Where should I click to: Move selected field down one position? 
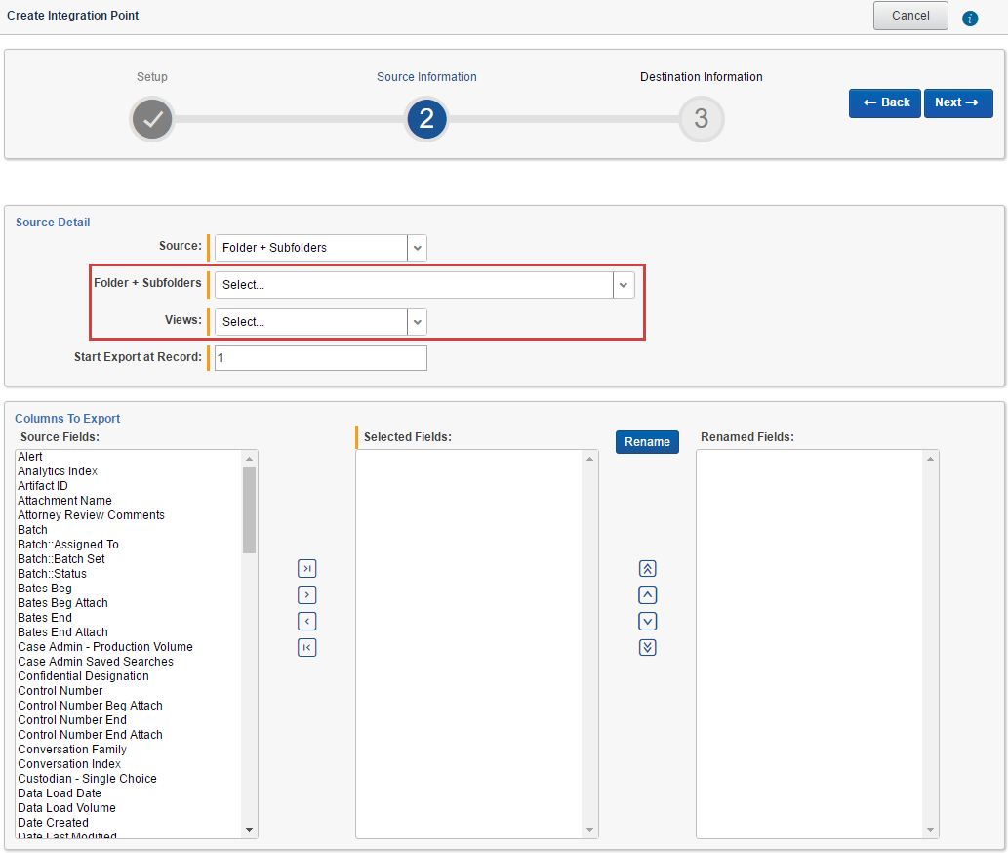647,621
